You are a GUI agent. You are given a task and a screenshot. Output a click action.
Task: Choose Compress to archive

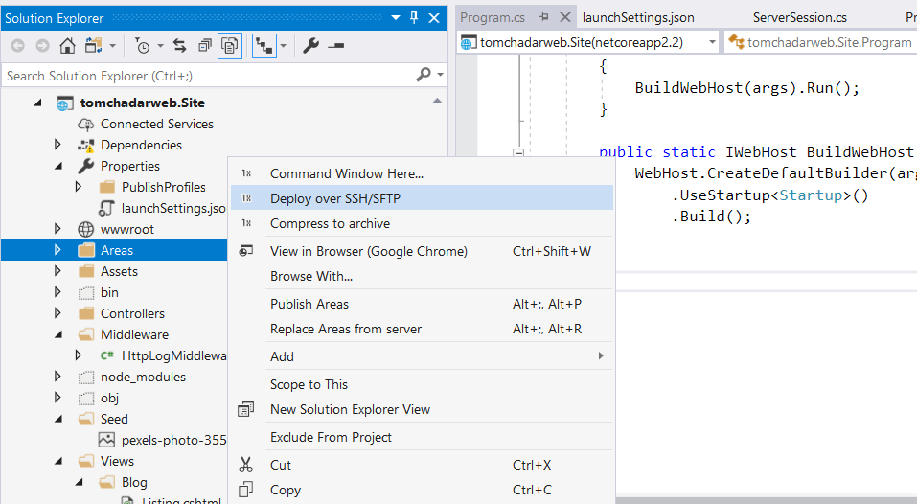[x=422, y=223]
